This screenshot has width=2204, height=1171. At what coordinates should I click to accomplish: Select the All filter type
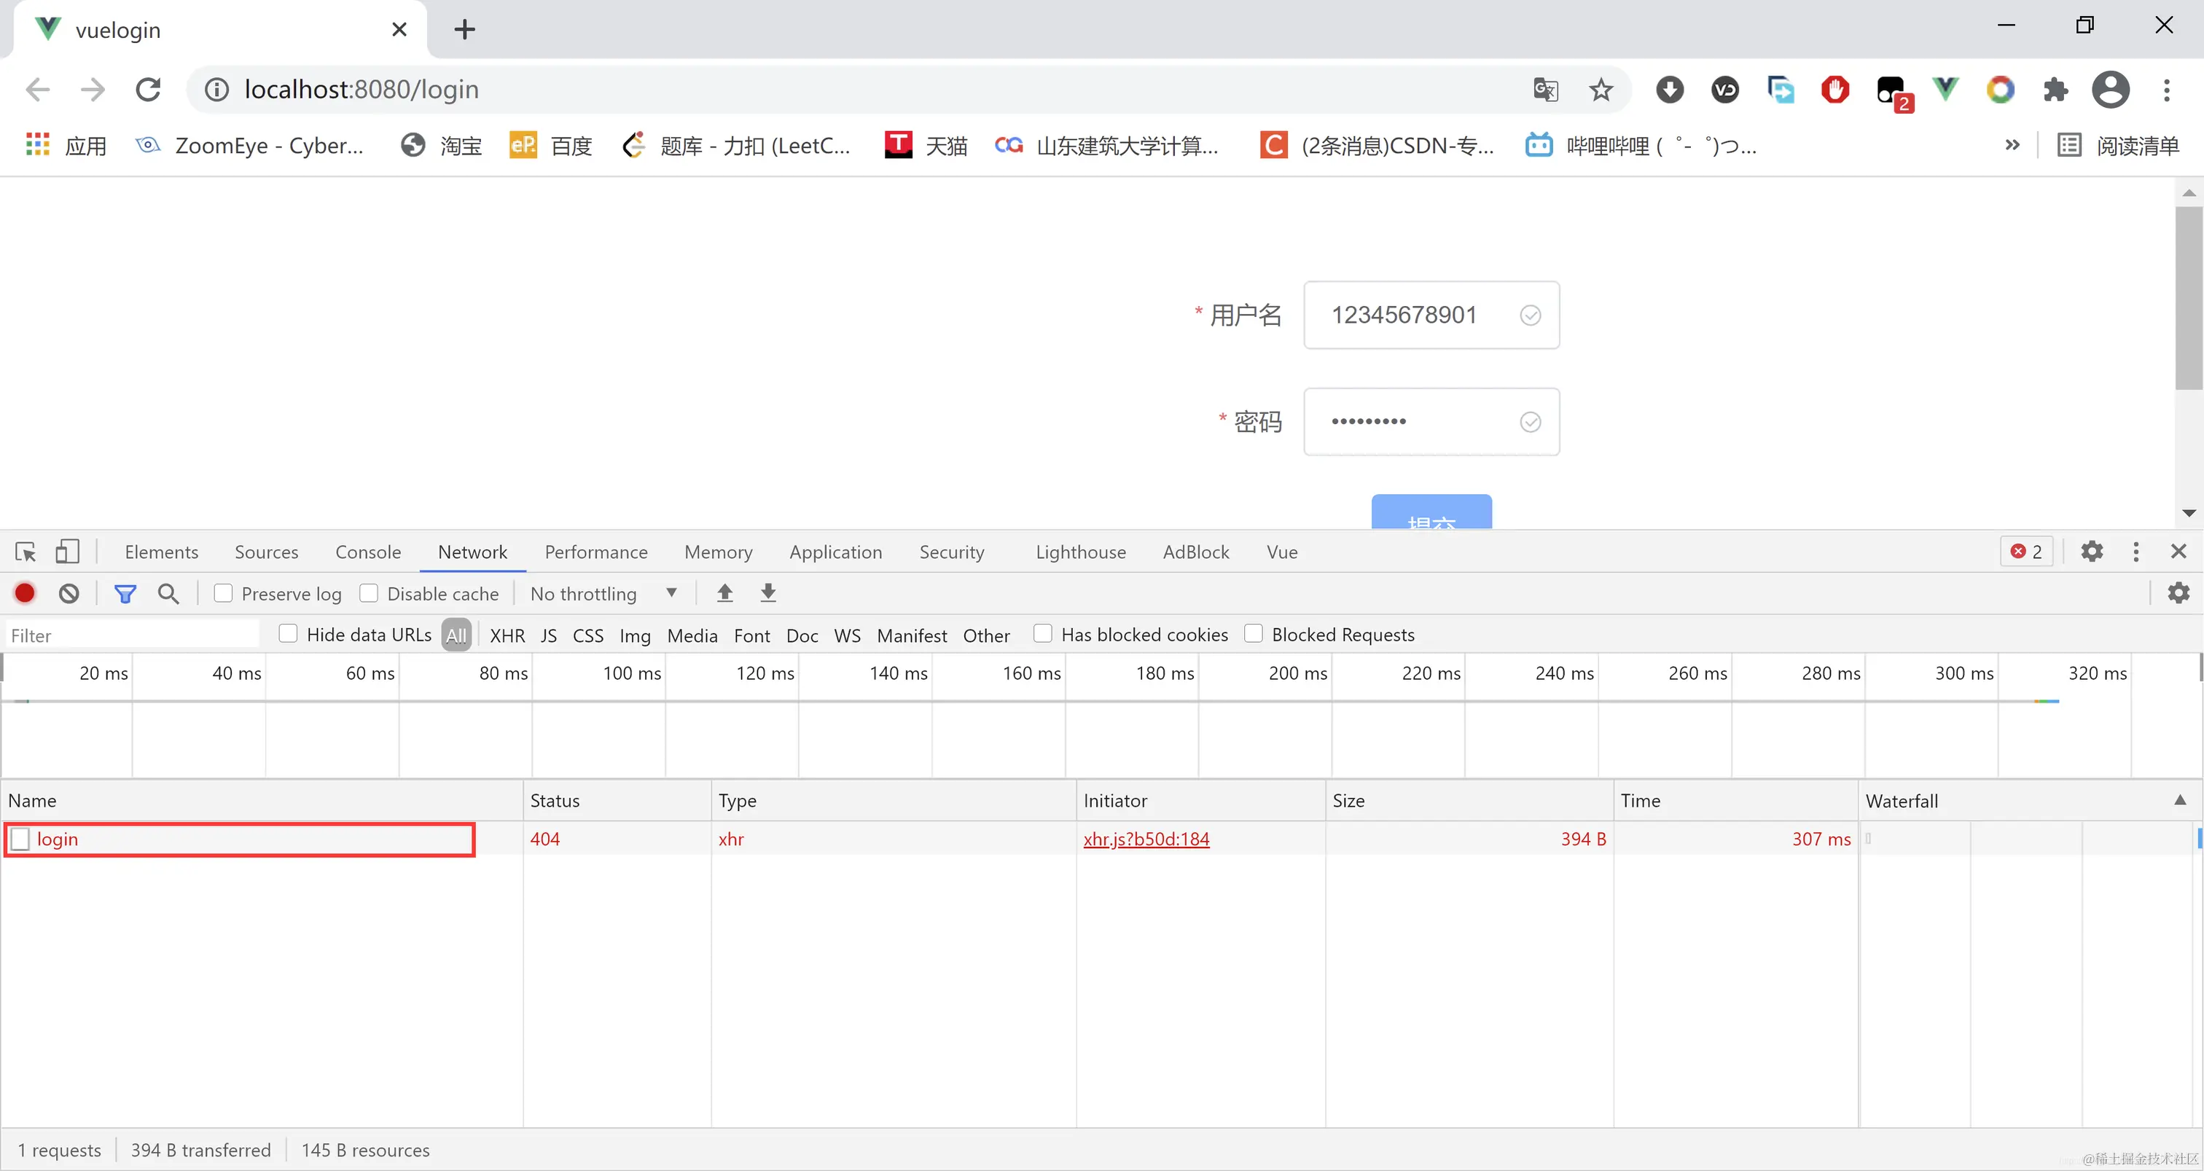tap(456, 635)
